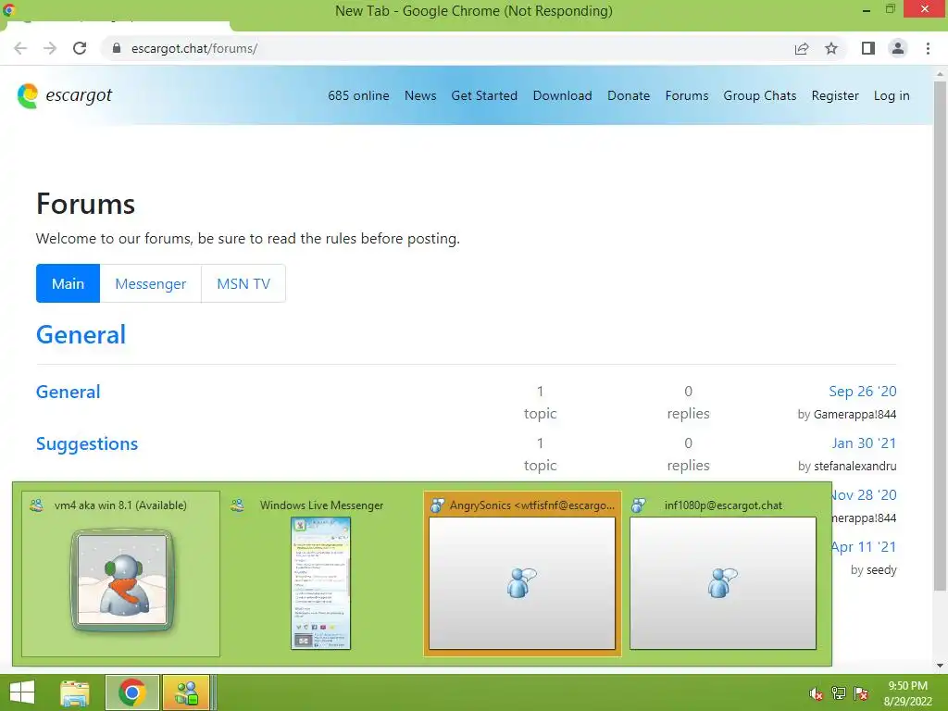Bookmark this page with the star
The width and height of the screenshot is (948, 711).
tap(831, 48)
